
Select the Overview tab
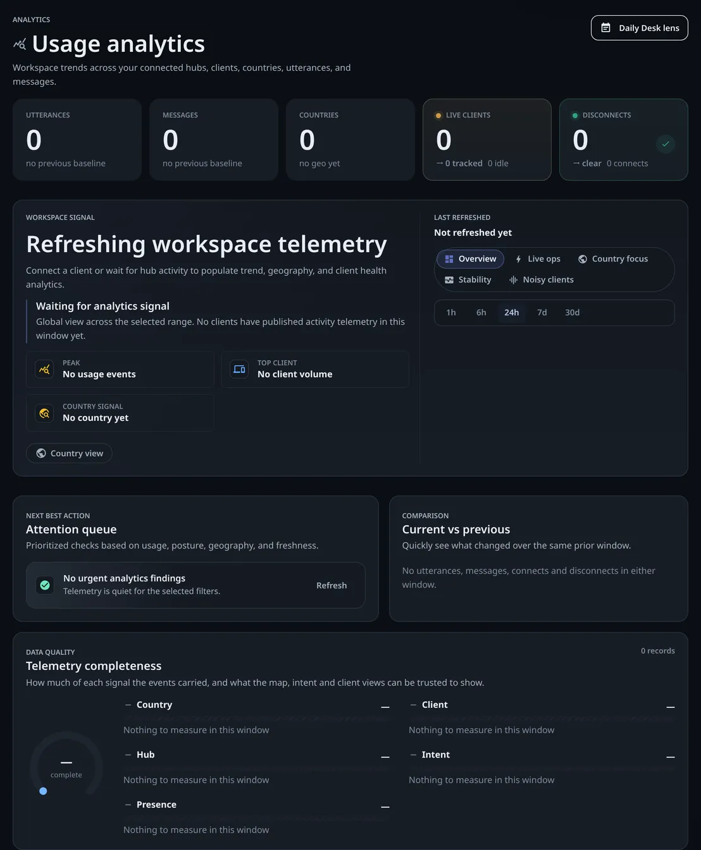470,259
